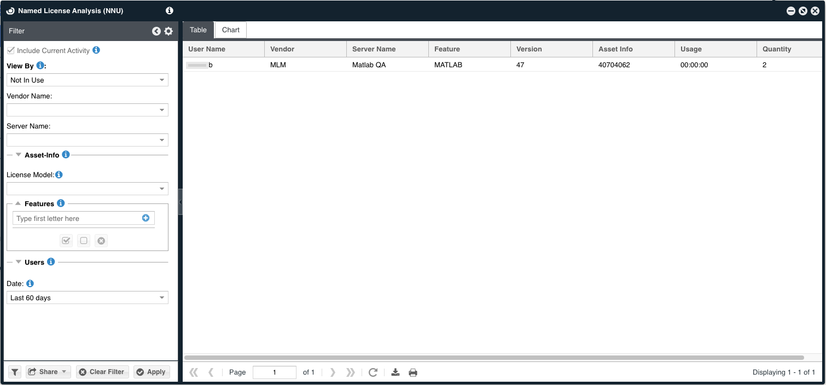This screenshot has height=385, width=826.
Task: Collapse the Filter panel with arrow icon
Action: pos(156,31)
